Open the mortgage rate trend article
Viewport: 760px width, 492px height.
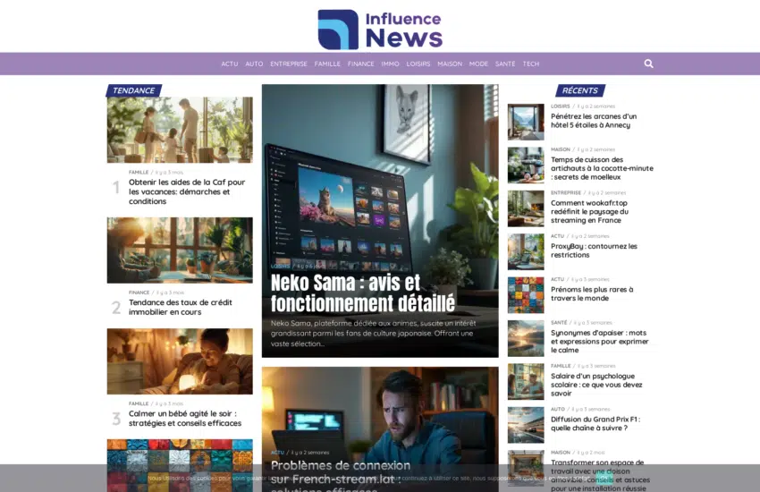[180, 307]
